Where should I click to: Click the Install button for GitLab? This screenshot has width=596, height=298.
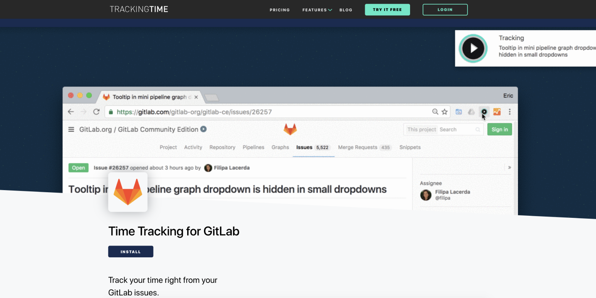[131, 251]
